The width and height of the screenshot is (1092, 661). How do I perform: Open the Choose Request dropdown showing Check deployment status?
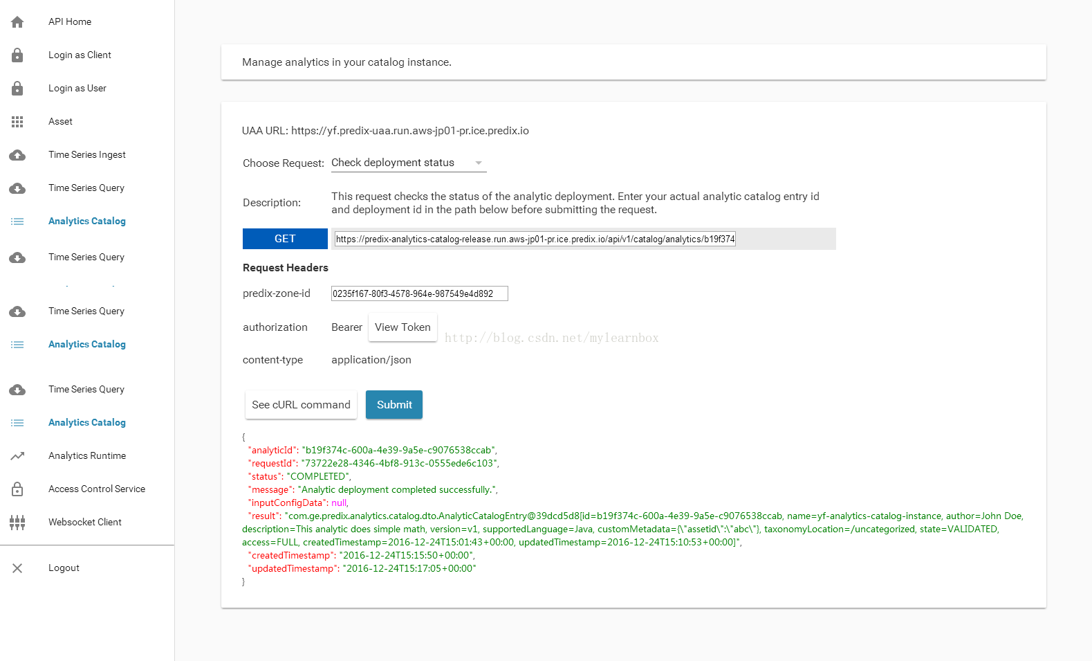pyautogui.click(x=409, y=163)
